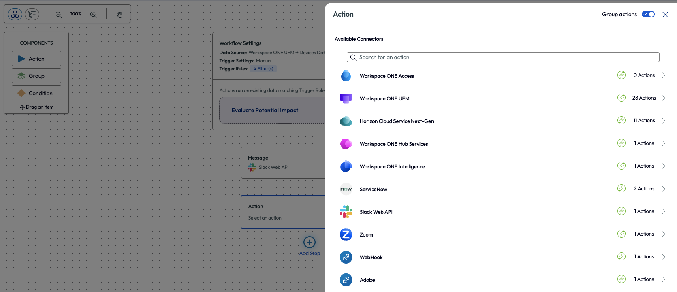The image size is (677, 292).
Task: Click the Slack Web API connector icon
Action: coord(346,212)
